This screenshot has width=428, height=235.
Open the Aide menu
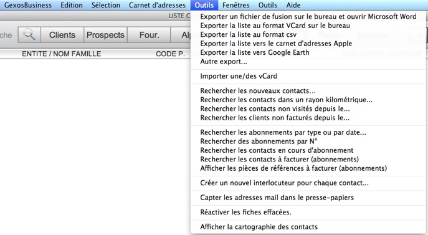[293, 5]
